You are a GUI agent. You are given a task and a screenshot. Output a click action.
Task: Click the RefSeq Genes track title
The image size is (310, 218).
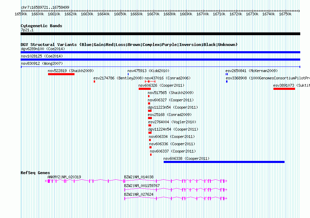(35, 173)
